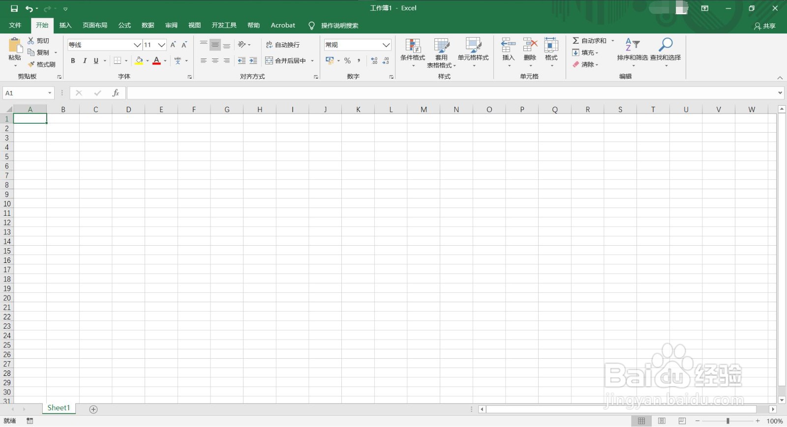
Task: Click the zoom slider handle
Action: point(727,421)
